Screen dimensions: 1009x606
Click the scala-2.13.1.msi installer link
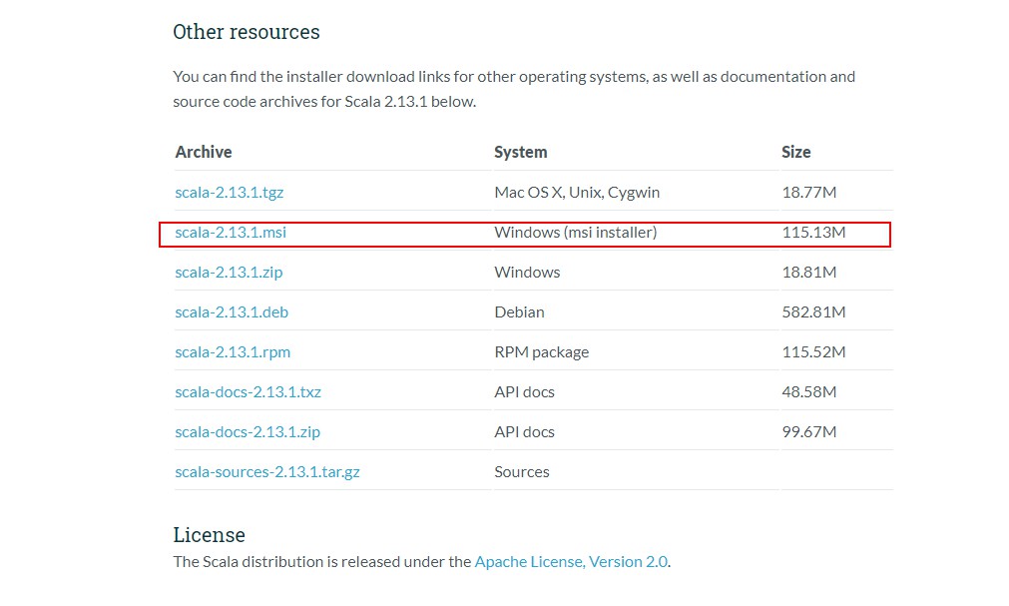click(231, 233)
